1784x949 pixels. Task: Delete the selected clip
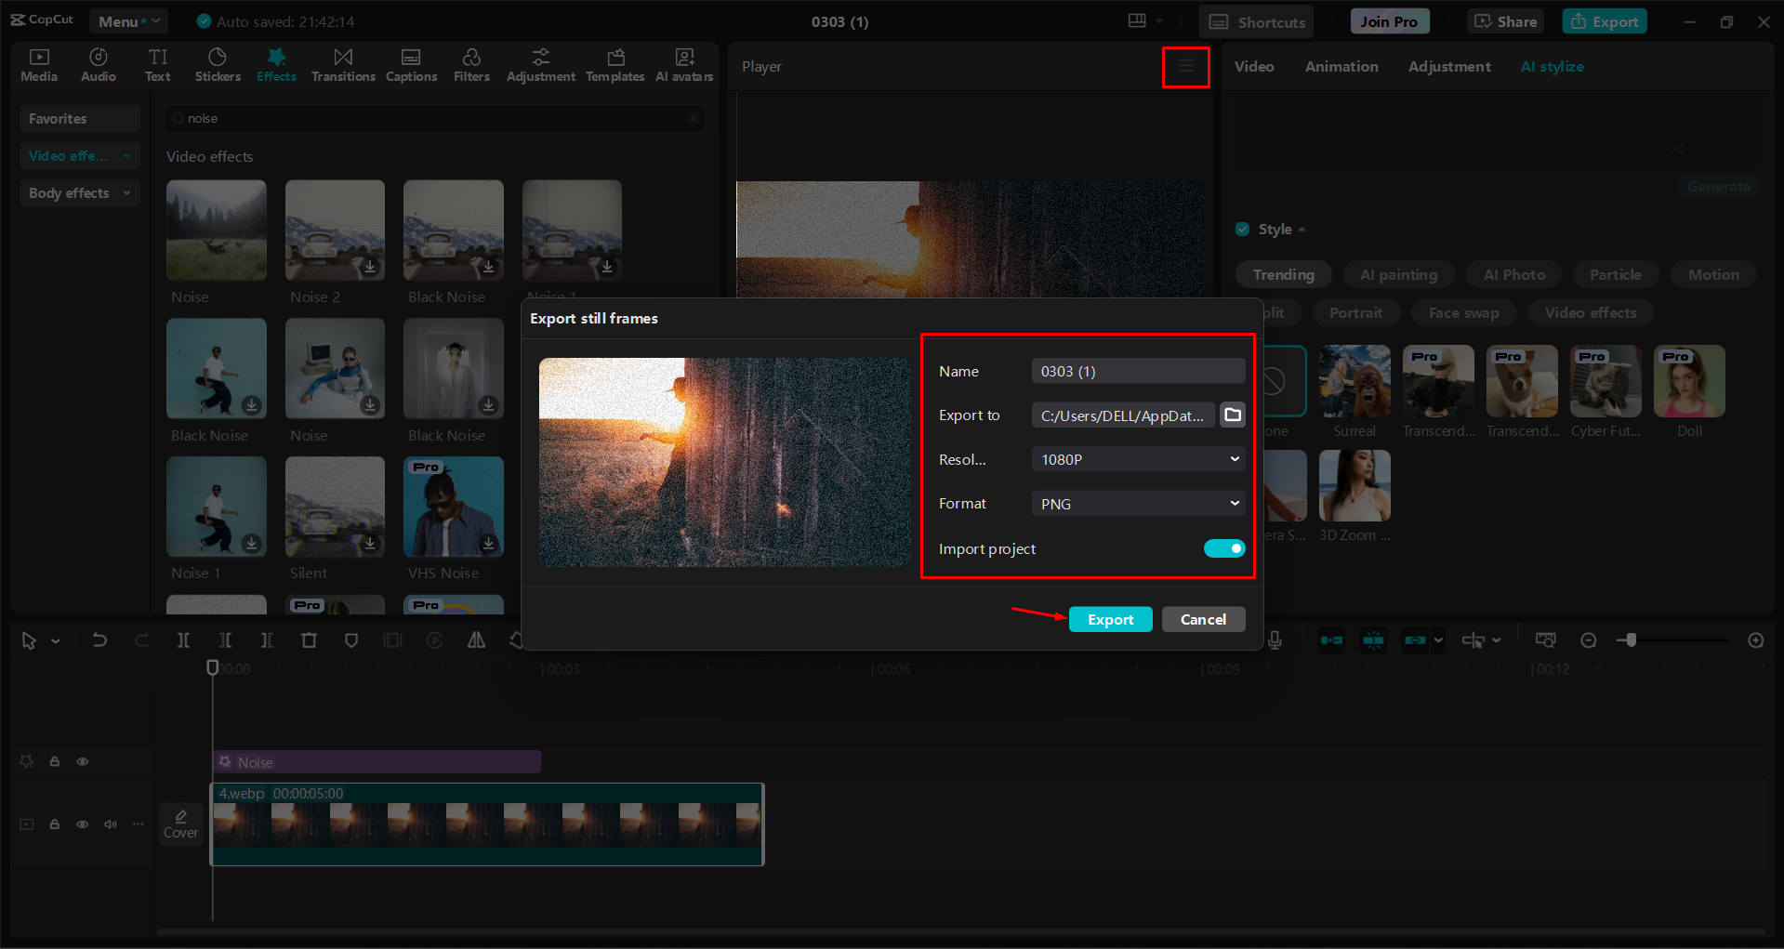[x=310, y=639]
